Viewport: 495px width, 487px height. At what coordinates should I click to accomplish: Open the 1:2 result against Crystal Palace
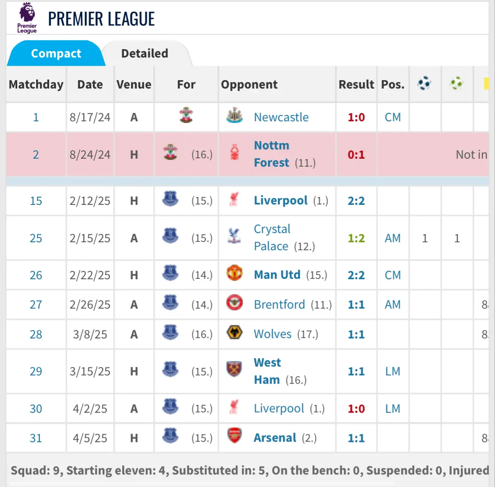[x=356, y=238]
